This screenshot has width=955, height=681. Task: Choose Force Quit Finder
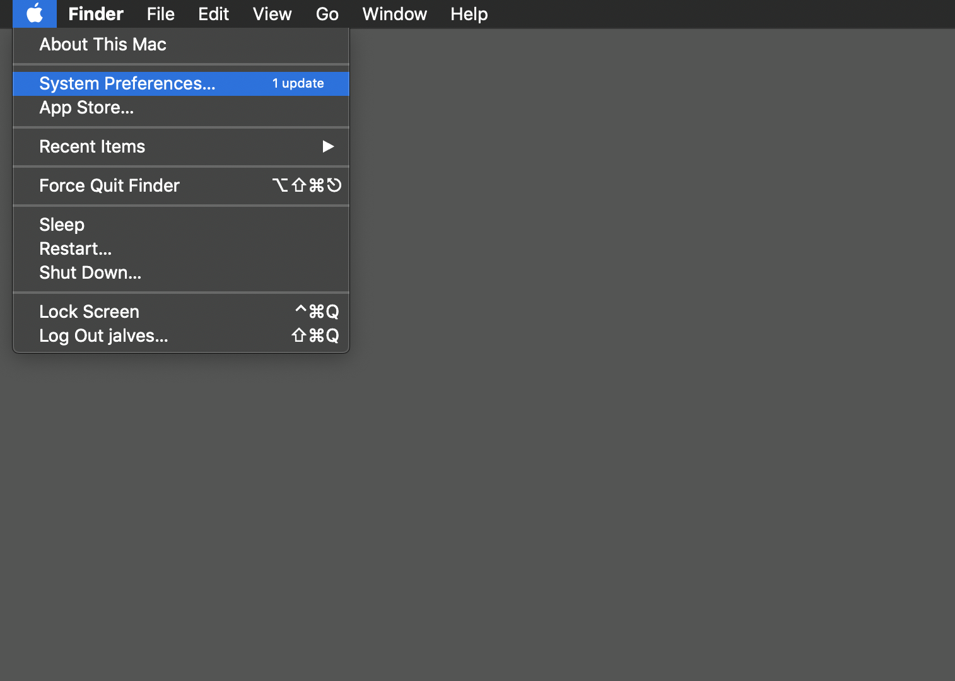pyautogui.click(x=109, y=186)
